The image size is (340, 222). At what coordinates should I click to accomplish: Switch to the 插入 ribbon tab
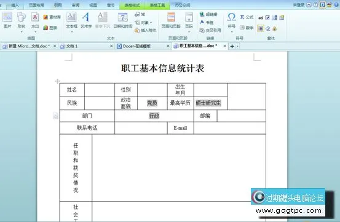[15, 5]
